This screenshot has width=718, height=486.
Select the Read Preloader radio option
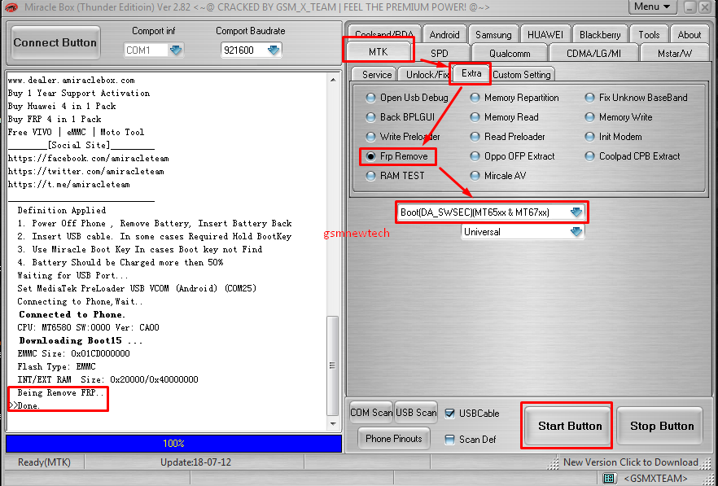pos(475,137)
